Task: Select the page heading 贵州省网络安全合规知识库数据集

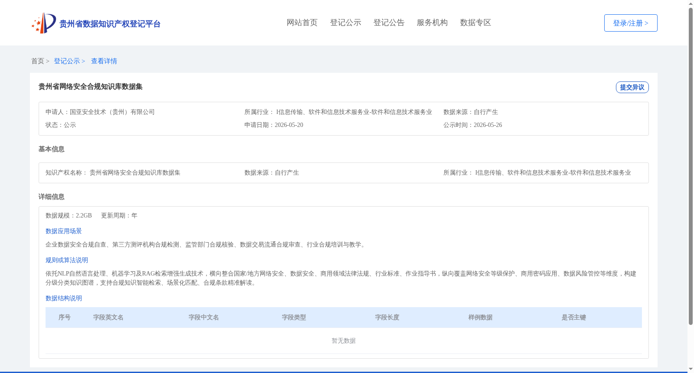Action: click(x=90, y=87)
